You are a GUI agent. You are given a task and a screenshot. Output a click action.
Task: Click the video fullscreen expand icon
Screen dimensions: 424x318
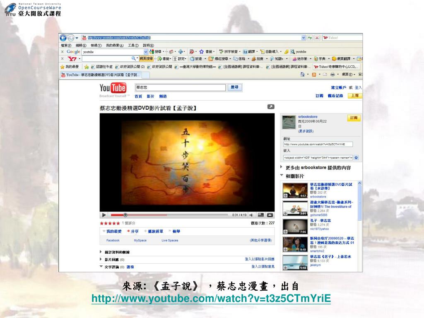coord(270,215)
